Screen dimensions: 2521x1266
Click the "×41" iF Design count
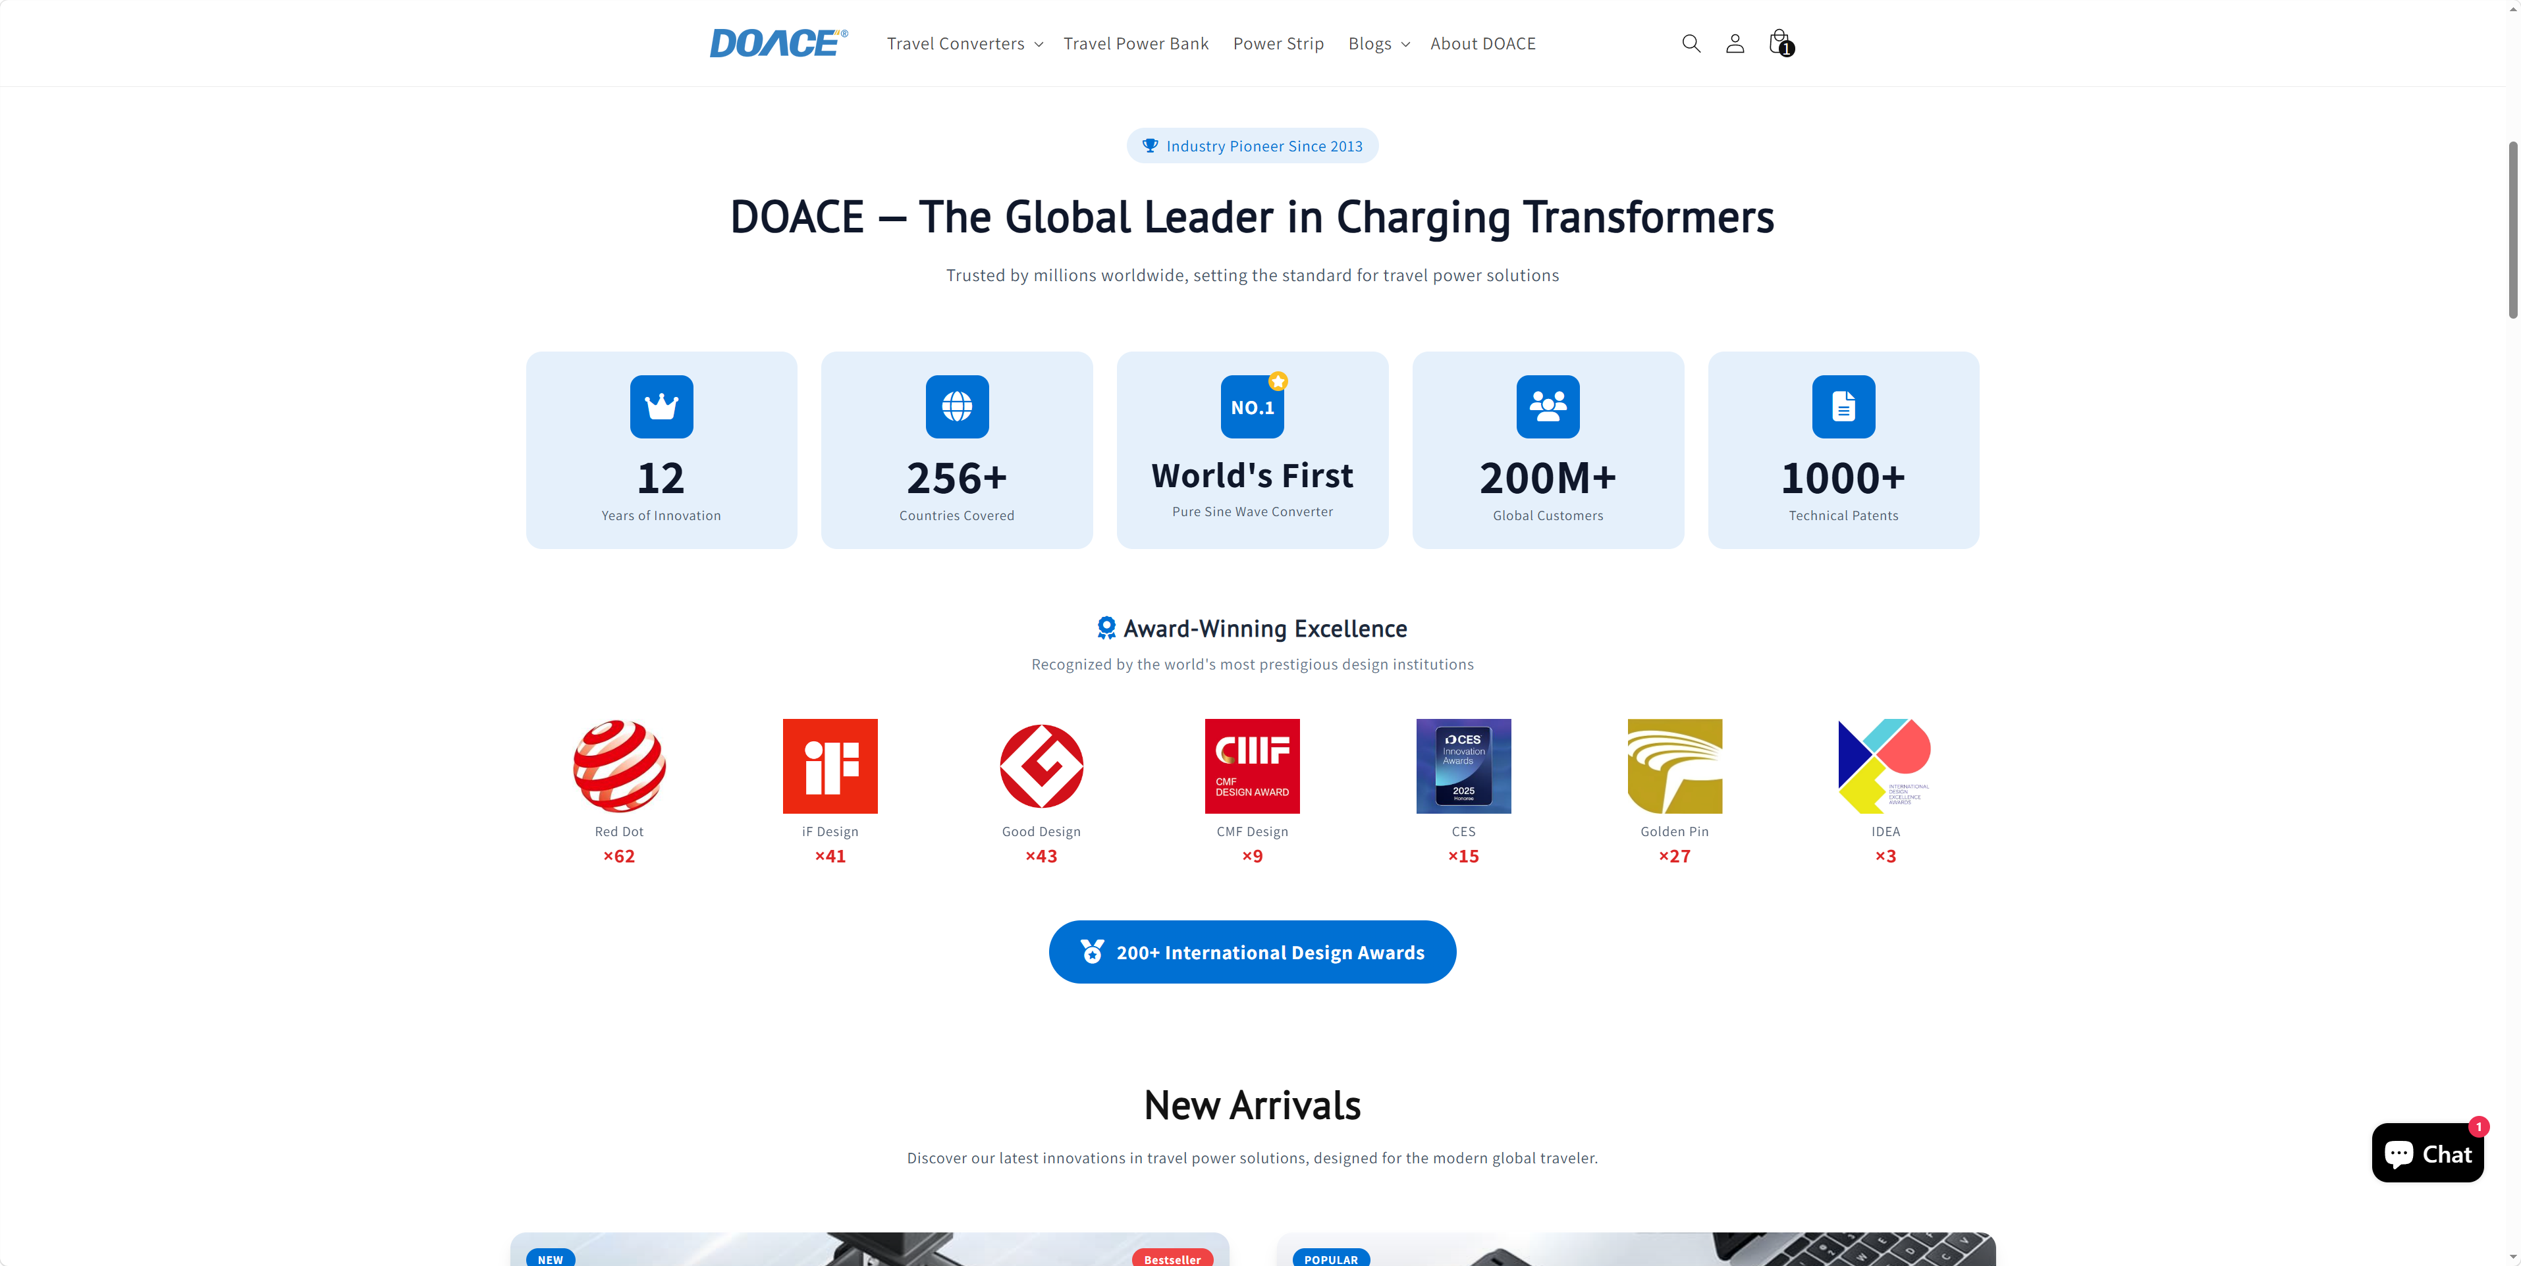click(830, 855)
